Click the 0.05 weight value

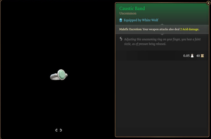click(x=186, y=56)
